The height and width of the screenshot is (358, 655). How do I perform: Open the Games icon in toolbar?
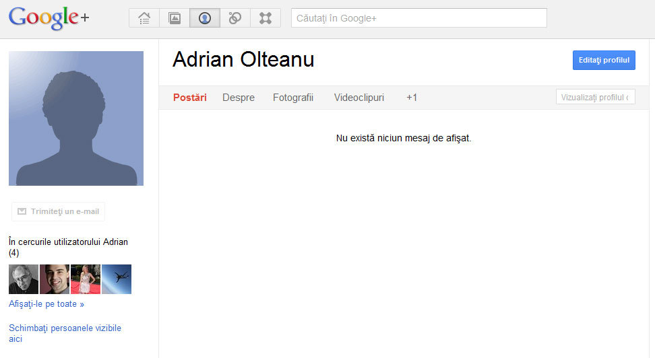pyautogui.click(x=266, y=18)
